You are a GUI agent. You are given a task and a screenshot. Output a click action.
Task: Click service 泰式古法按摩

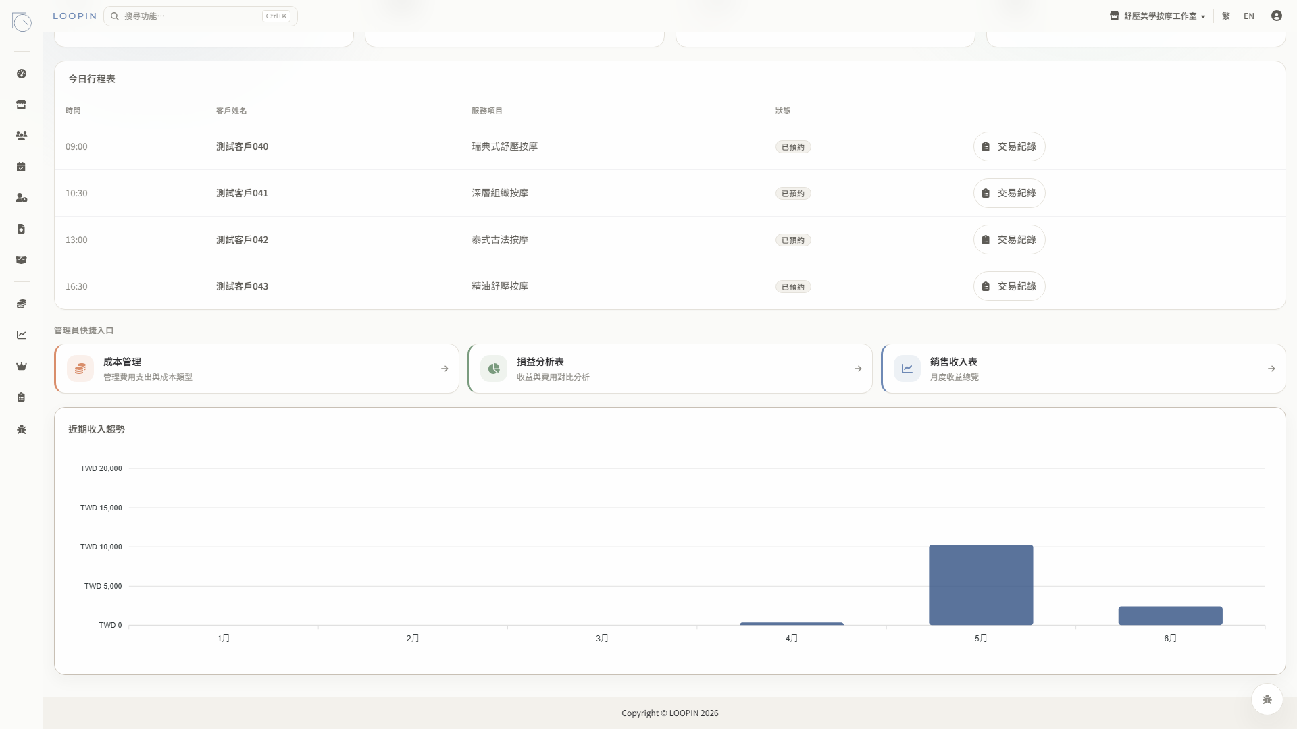coord(500,240)
